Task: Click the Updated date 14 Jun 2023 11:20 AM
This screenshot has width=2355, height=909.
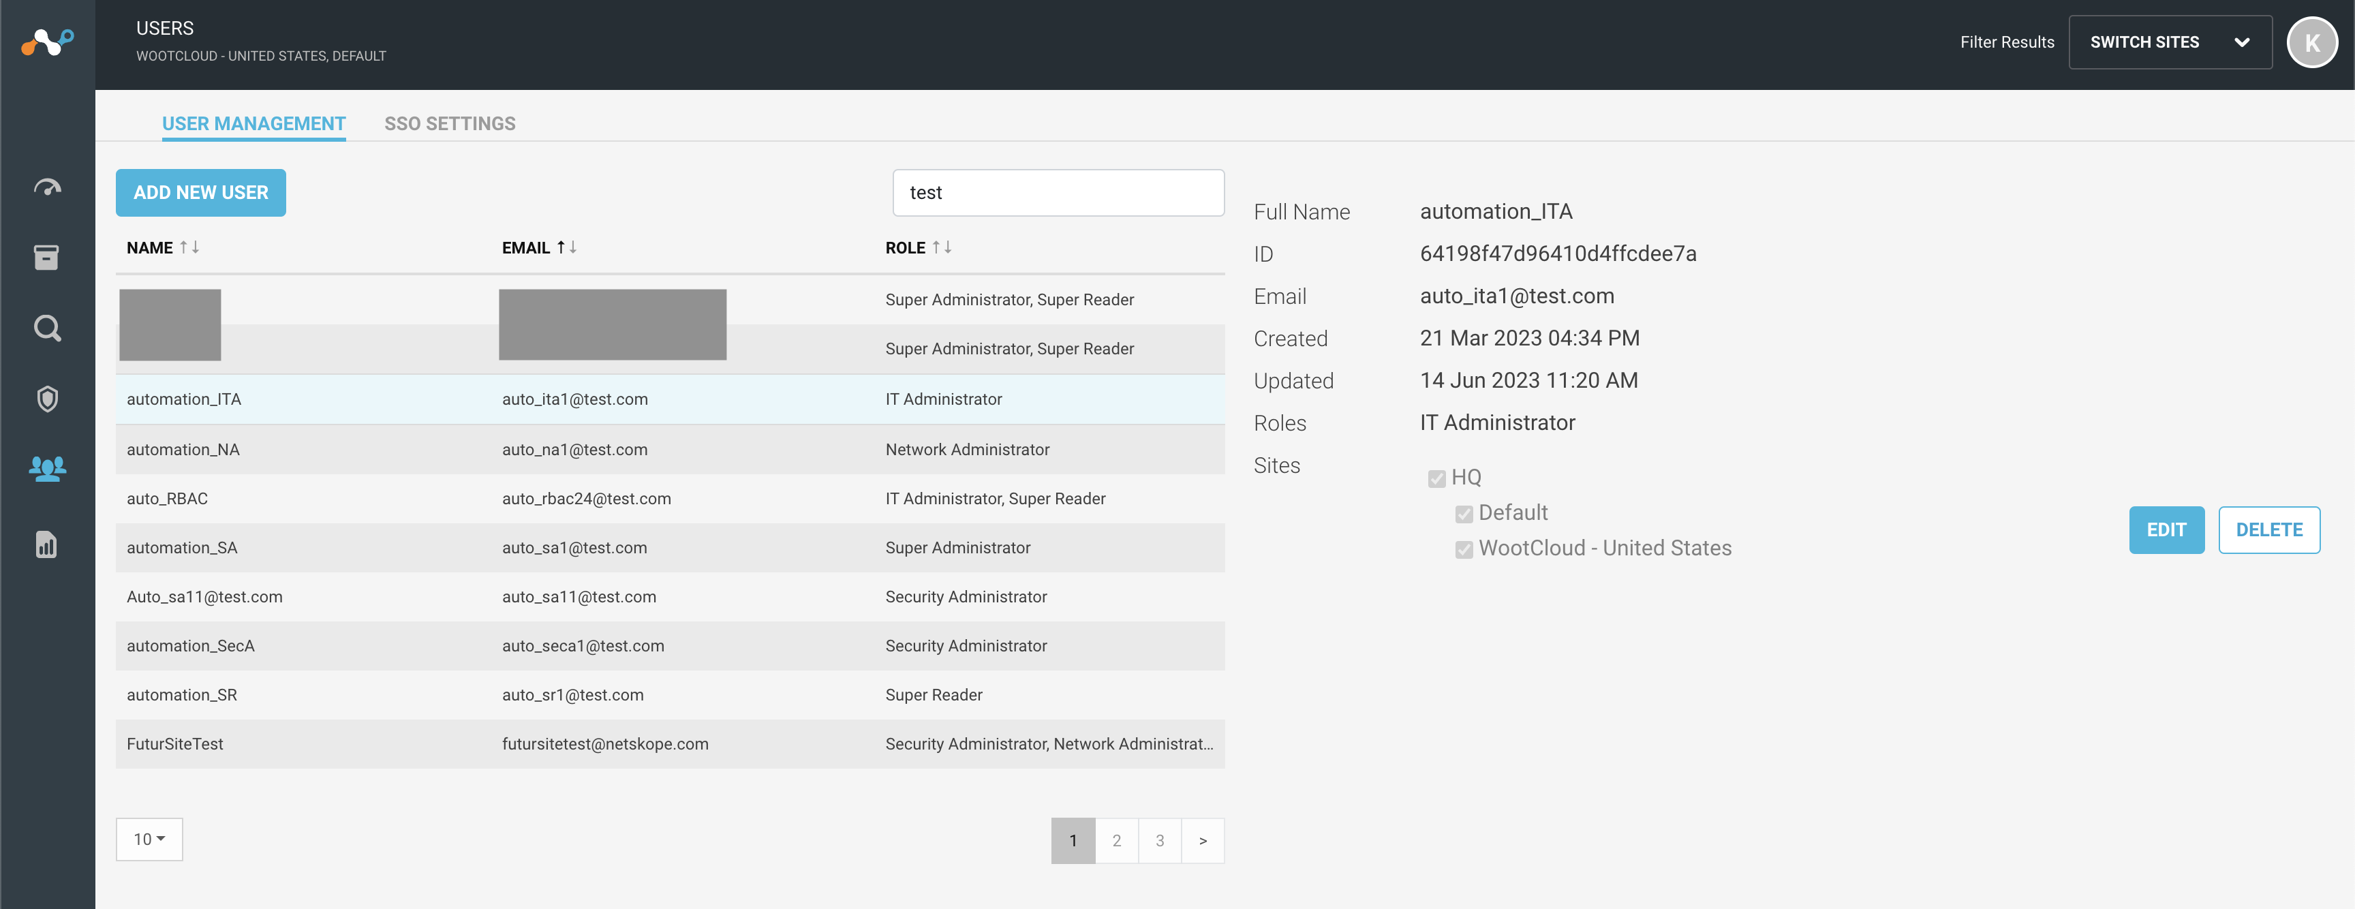Action: [x=1528, y=380]
